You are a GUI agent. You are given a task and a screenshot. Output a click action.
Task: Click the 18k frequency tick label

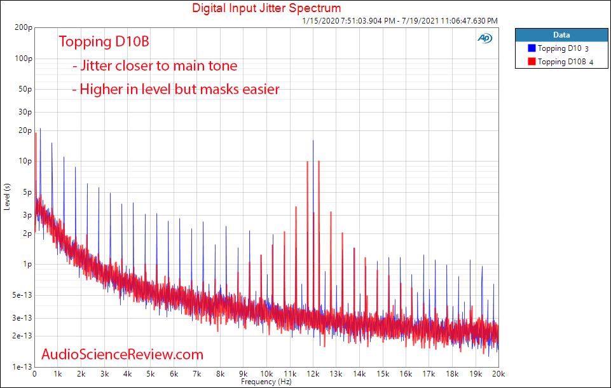(x=452, y=373)
